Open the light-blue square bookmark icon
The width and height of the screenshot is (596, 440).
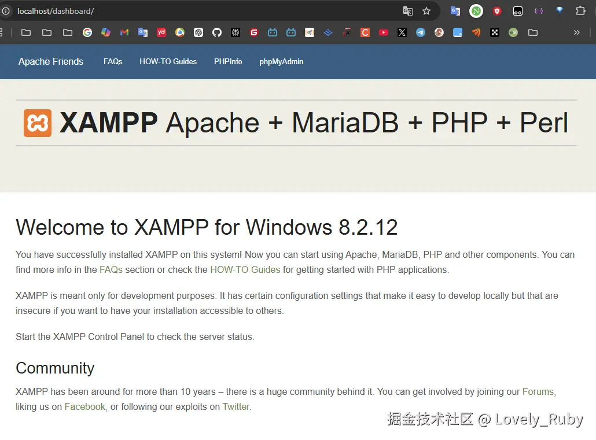click(458, 32)
